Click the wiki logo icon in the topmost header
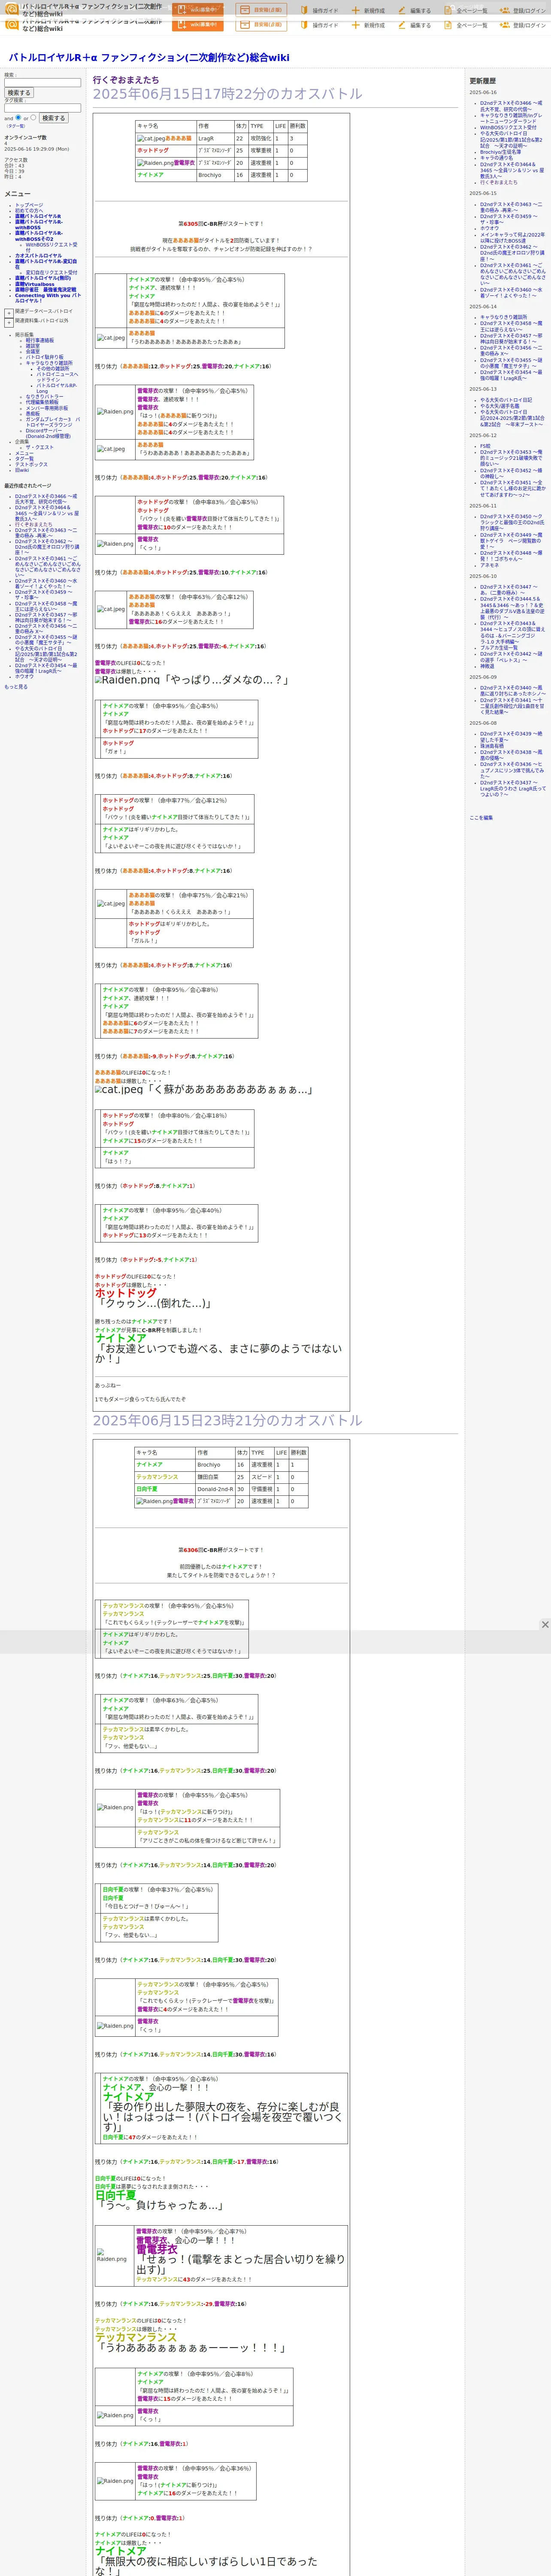This screenshot has width=551, height=2576. tap(12, 9)
